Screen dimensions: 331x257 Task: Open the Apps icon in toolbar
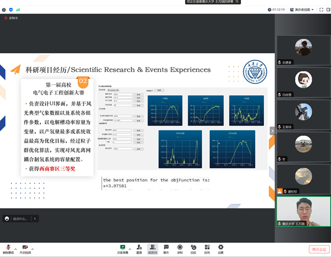207,248
